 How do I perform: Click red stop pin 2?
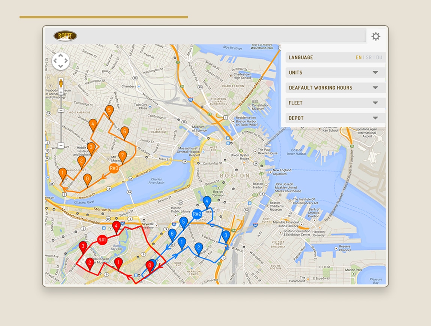point(90,264)
